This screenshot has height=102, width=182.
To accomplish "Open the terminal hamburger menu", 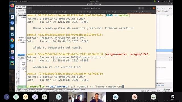I will click(143, 8).
